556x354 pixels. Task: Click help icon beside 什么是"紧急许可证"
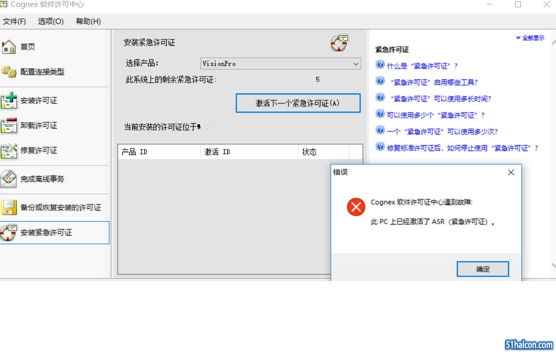click(x=380, y=65)
